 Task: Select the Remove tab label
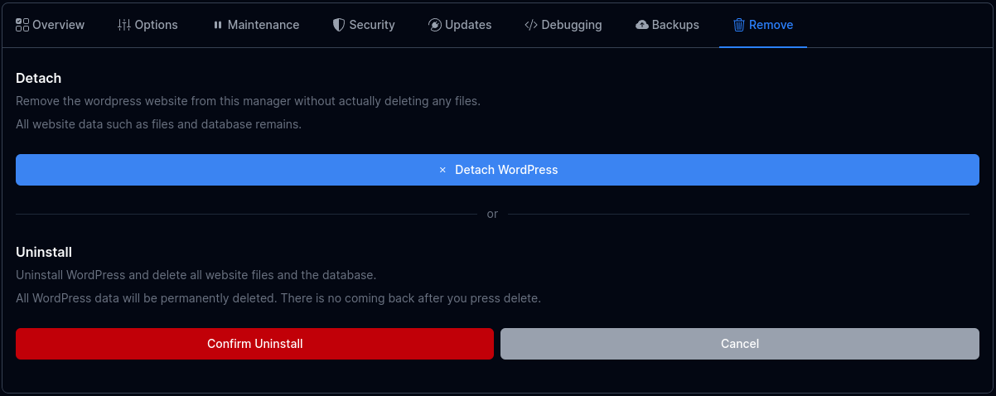771,25
